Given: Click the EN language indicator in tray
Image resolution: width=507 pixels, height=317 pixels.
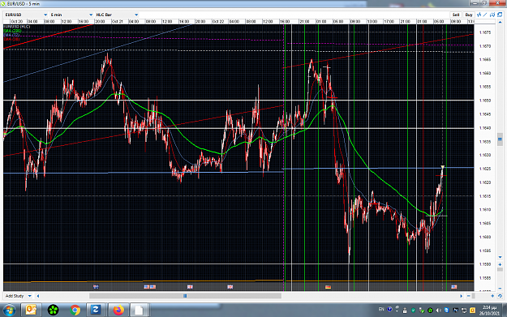Looking at the screenshot, I should click(x=381, y=310).
